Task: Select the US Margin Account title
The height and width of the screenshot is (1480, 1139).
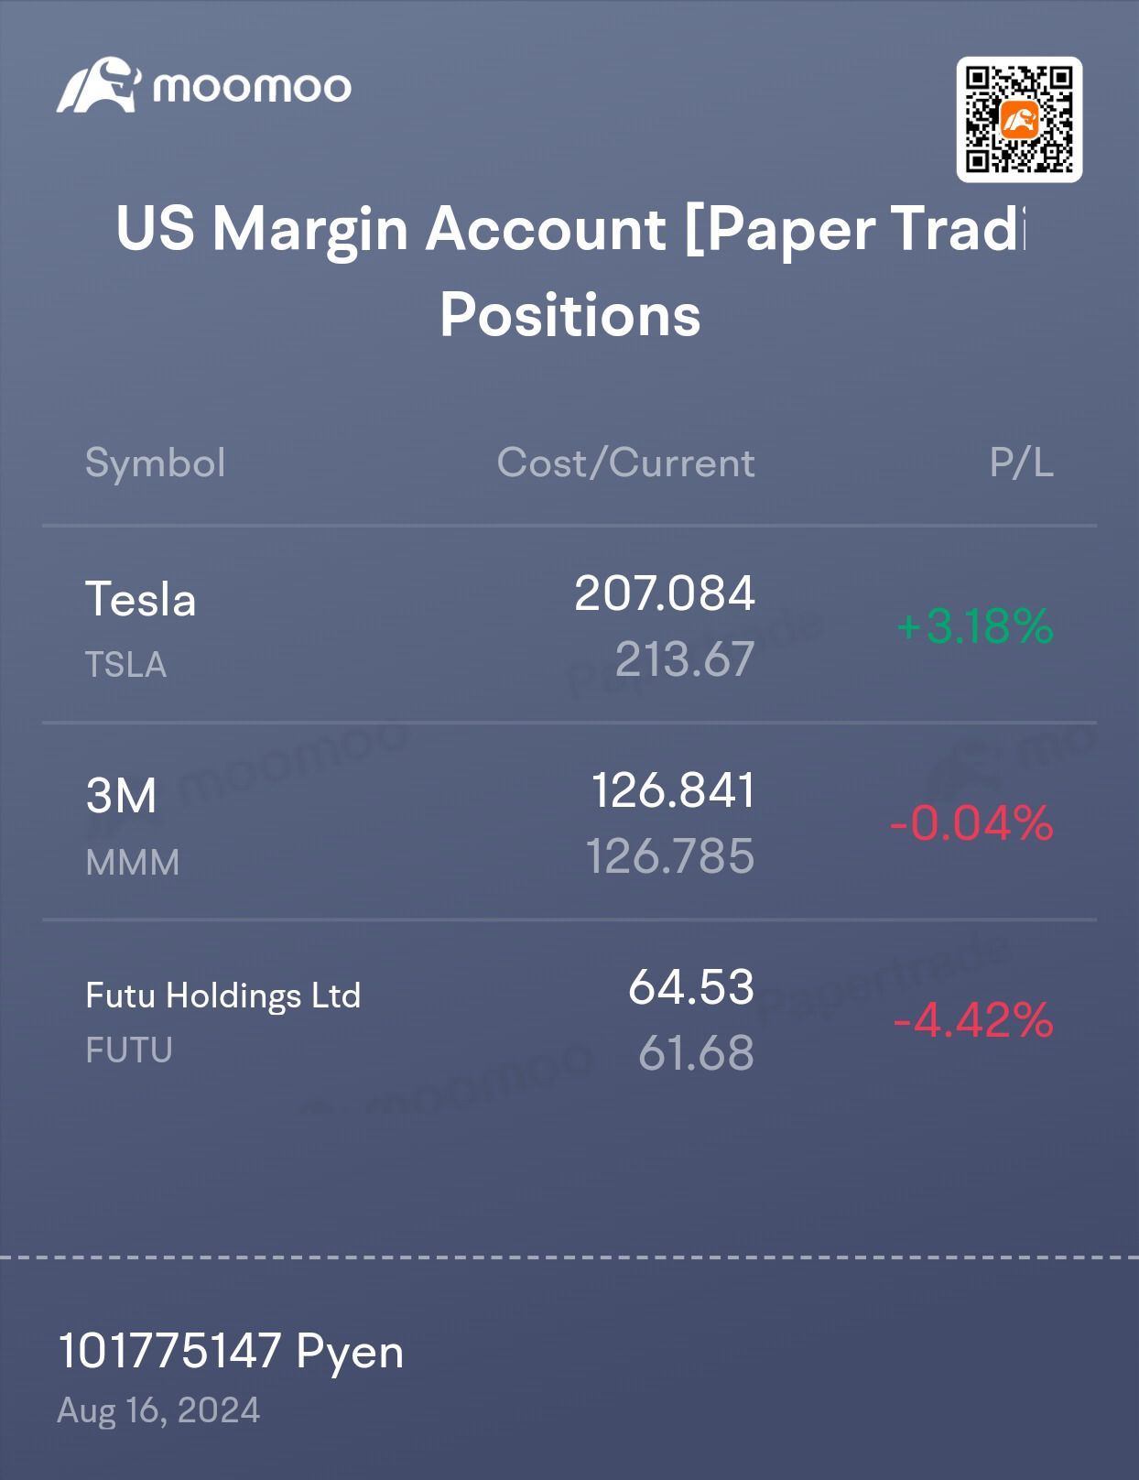Action: pos(569,228)
